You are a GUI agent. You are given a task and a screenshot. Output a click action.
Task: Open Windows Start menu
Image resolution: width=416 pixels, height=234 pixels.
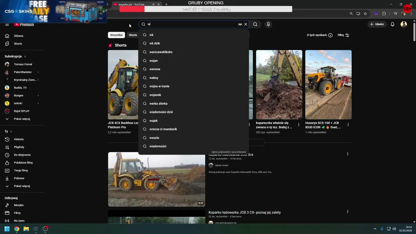tap(7, 229)
